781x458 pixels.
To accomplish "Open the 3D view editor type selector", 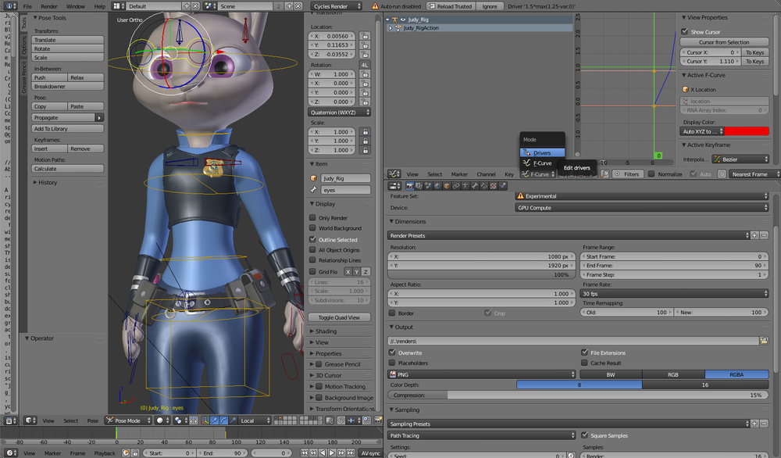I will 30,420.
